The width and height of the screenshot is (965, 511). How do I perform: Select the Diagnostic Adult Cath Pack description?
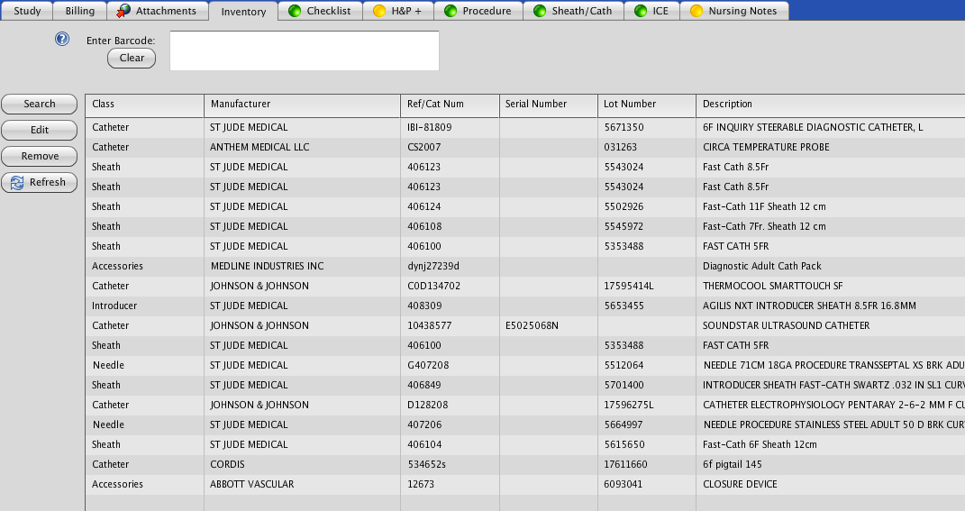pyautogui.click(x=830, y=266)
